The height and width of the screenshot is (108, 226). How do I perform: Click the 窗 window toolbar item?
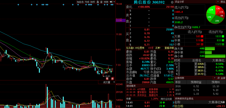(x=101, y=2)
